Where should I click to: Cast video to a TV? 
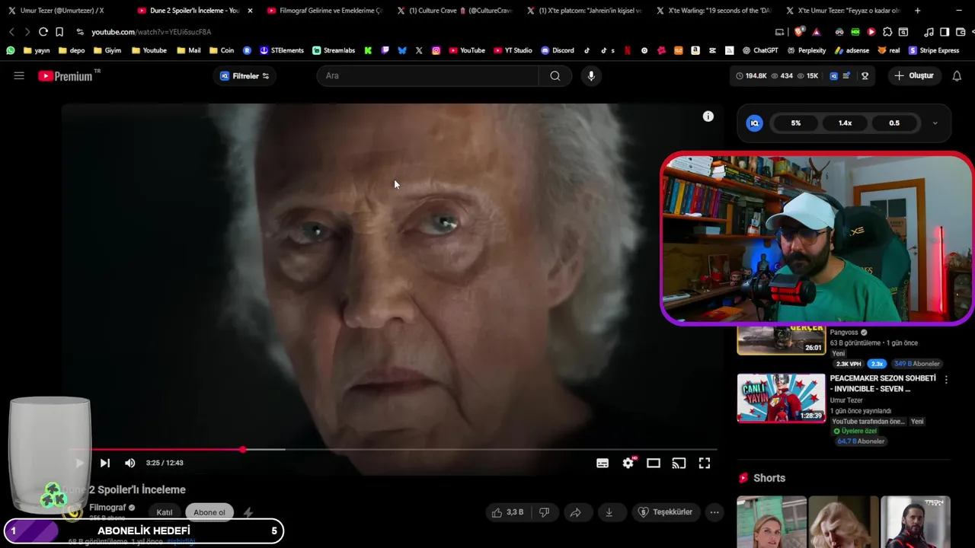point(679,463)
